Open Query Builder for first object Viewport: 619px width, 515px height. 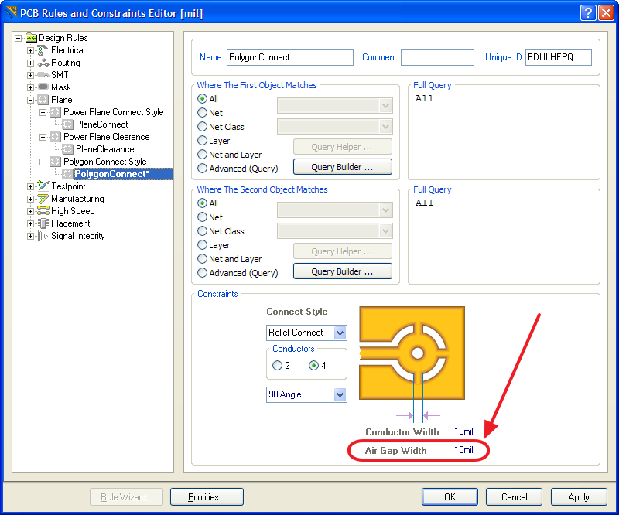(342, 166)
